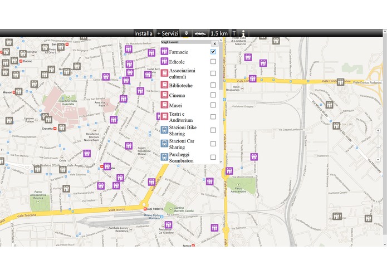Click gray marker near Duomo metro
The width and height of the screenshot is (387, 275).
(x=14, y=61)
